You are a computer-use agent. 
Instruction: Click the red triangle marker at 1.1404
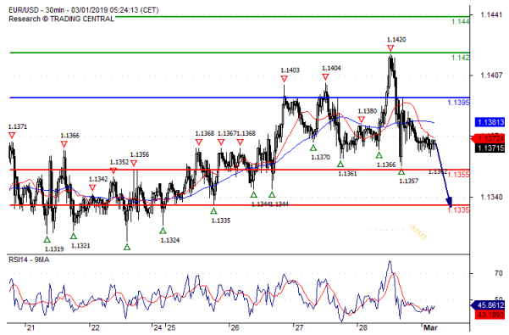point(325,77)
